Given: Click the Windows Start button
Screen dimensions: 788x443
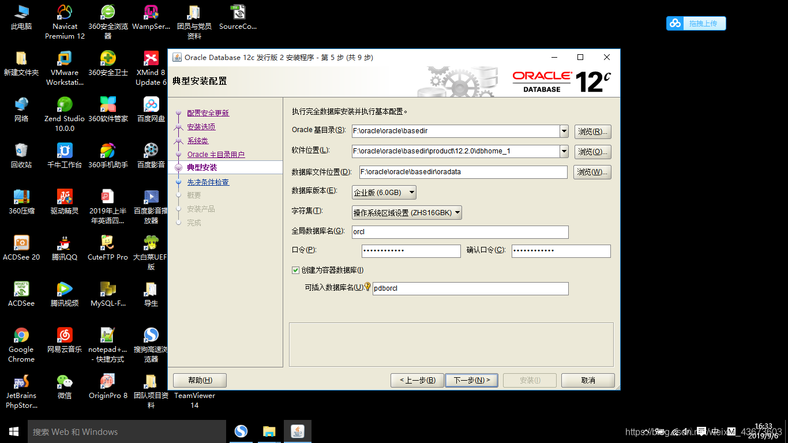Looking at the screenshot, I should [14, 431].
